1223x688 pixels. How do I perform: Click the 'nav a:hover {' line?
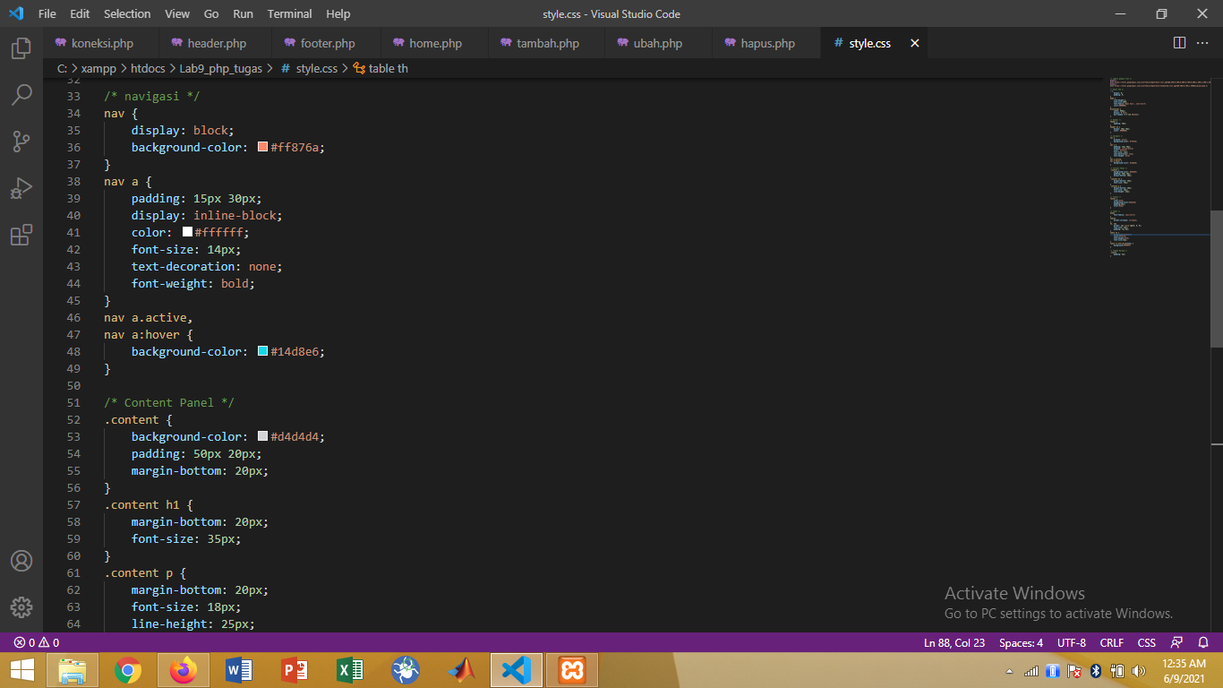point(149,334)
